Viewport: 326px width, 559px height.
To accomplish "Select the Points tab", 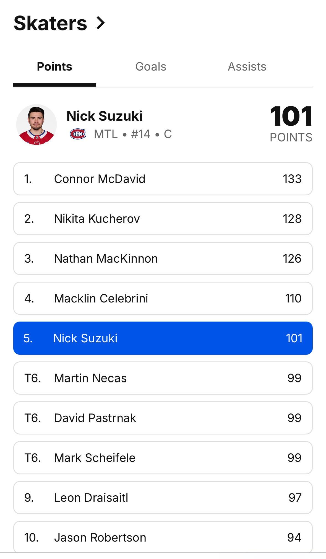I will (x=54, y=67).
